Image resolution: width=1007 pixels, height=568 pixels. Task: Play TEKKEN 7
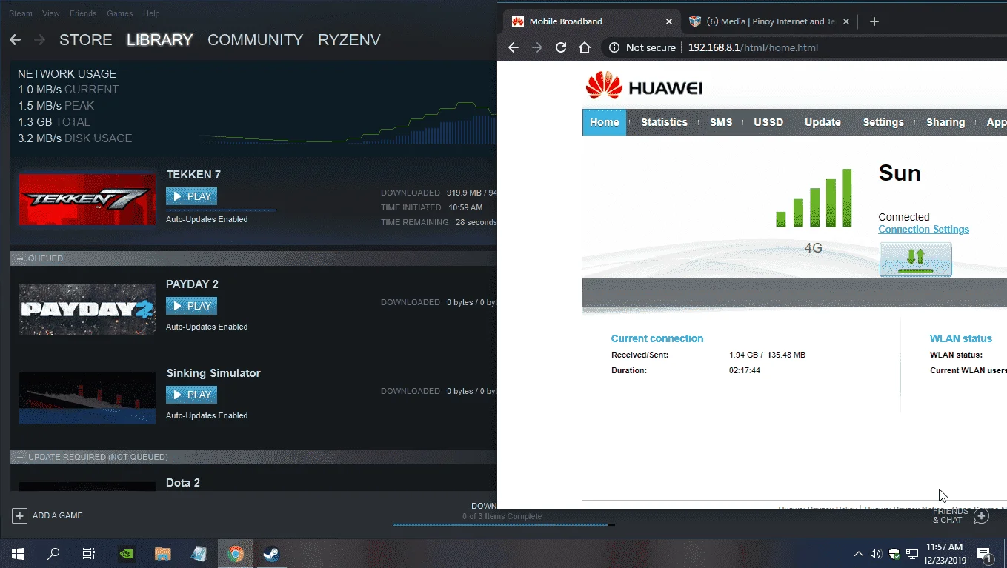[191, 196]
